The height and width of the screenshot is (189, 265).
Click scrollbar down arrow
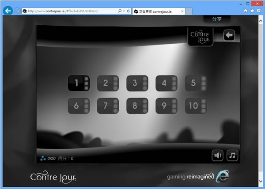click(261, 181)
